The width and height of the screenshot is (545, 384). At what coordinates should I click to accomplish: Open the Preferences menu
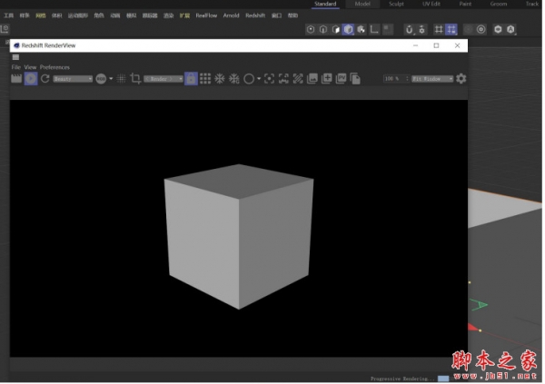pyautogui.click(x=54, y=67)
